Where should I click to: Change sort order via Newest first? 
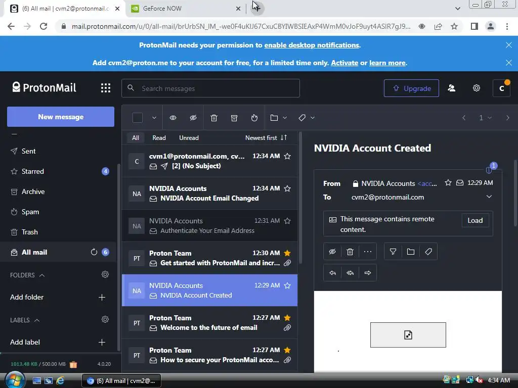(266, 138)
